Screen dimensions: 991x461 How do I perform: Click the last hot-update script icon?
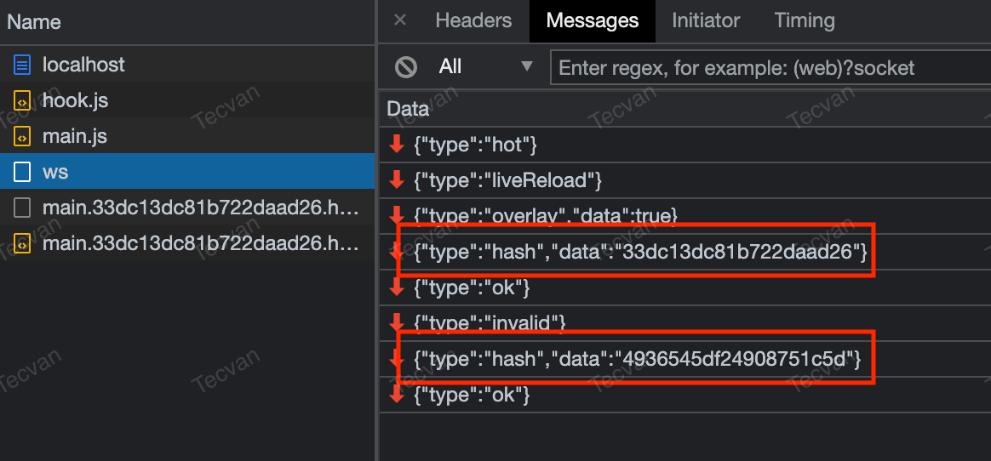coord(22,244)
